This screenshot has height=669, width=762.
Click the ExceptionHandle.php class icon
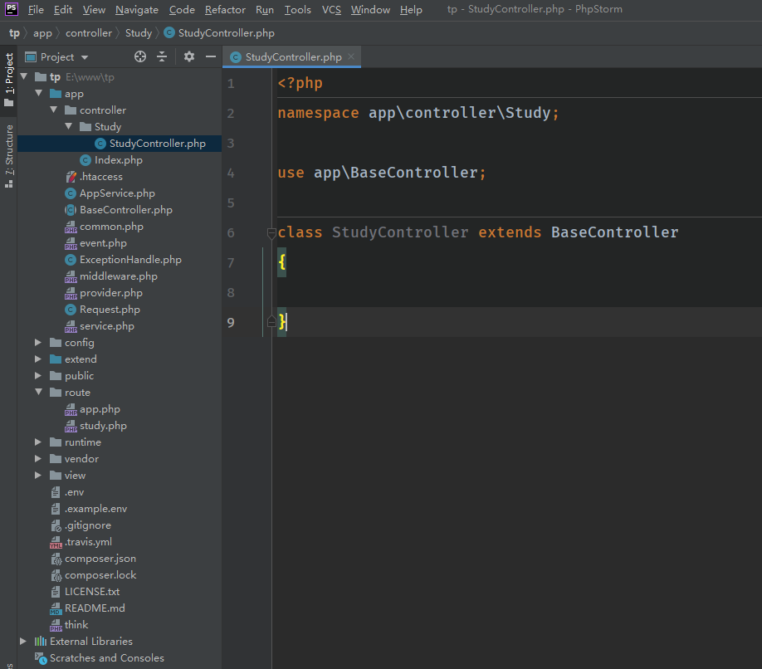(71, 260)
